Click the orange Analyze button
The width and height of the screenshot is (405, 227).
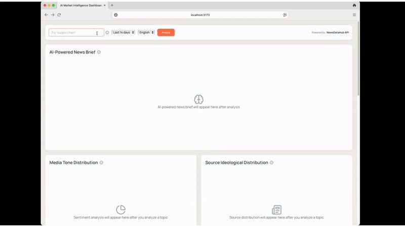[x=166, y=32]
